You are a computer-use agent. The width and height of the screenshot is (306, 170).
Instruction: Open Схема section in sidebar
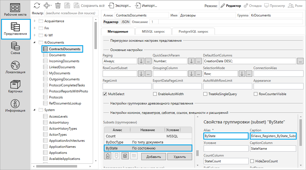pos(15,48)
